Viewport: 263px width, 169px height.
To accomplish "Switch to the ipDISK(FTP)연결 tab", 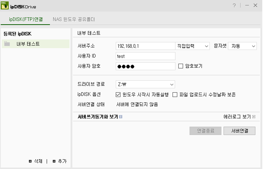I will pos(26,19).
